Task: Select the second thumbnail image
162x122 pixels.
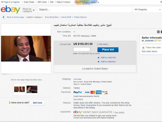Action: tap(32, 89)
